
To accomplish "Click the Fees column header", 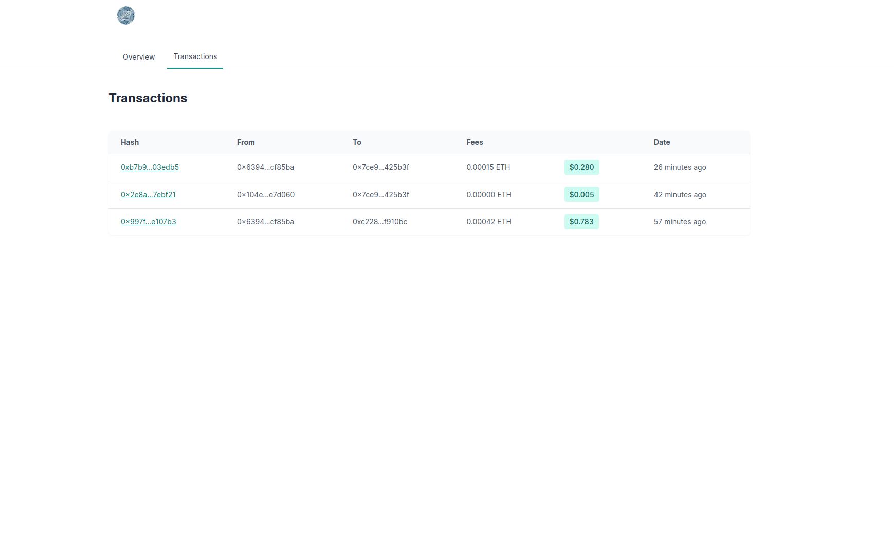I will click(475, 142).
